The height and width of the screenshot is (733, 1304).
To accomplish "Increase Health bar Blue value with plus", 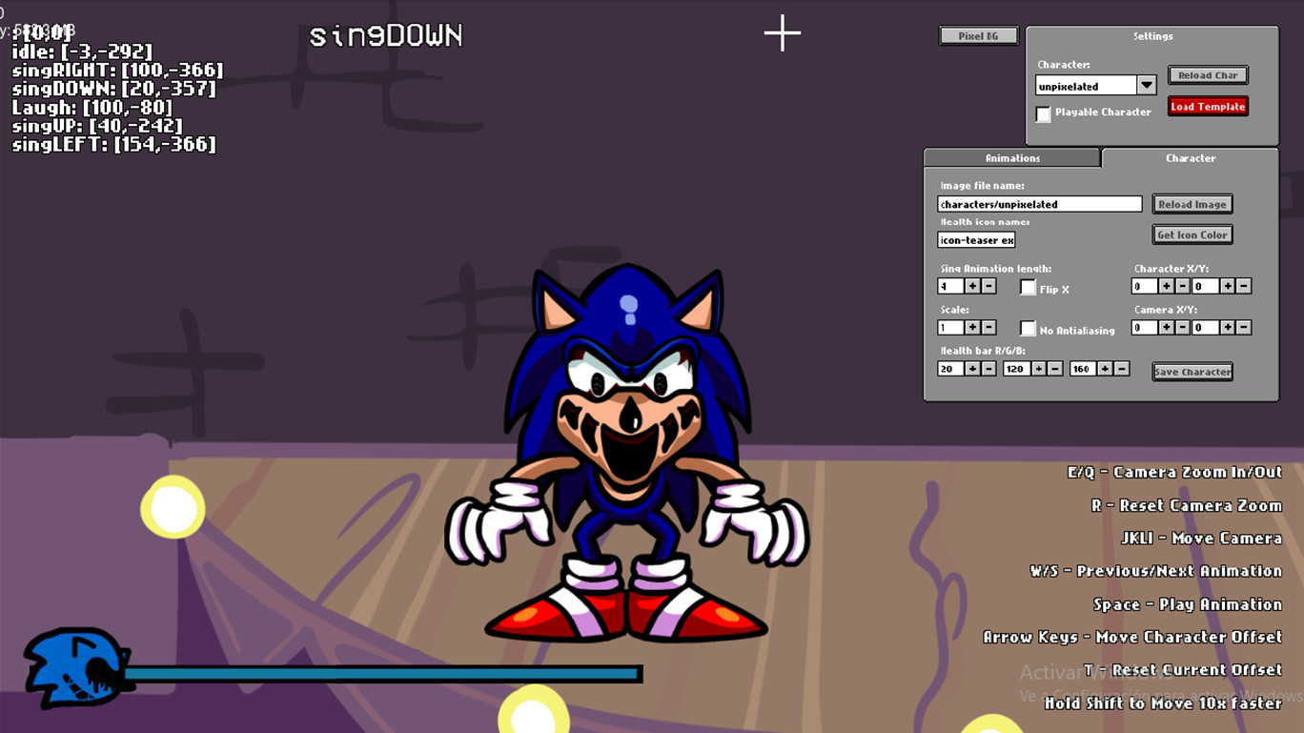I will point(1106,369).
